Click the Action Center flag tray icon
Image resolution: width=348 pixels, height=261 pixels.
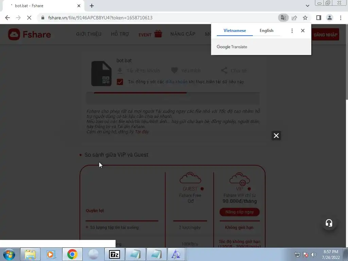click(x=306, y=255)
